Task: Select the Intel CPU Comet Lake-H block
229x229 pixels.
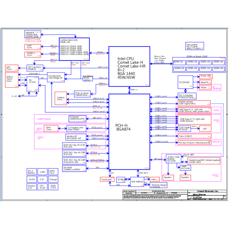Action: tap(129, 66)
